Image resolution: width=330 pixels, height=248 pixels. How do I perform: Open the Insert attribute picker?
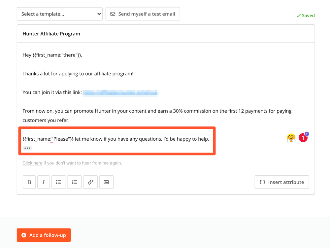(281, 182)
